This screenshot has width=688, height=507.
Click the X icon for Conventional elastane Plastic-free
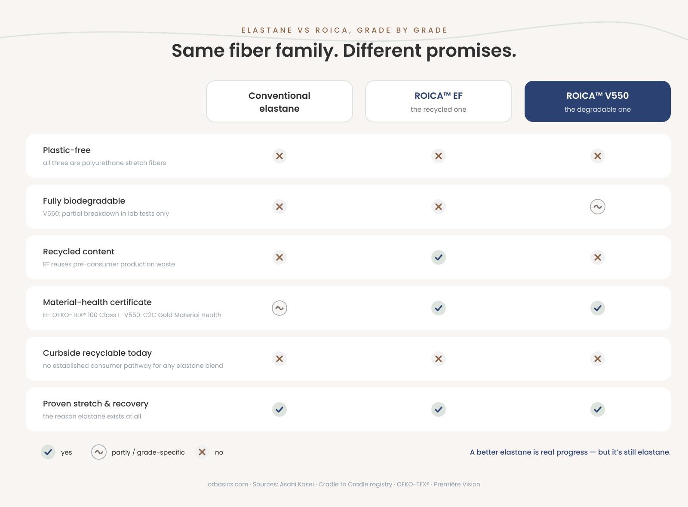point(279,156)
